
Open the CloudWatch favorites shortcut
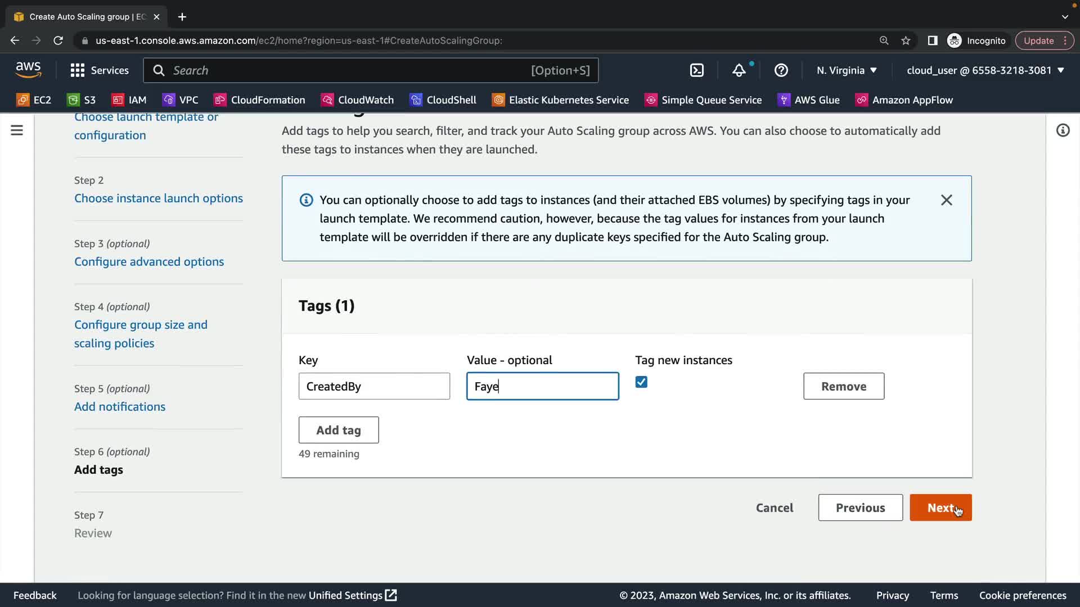[357, 100]
